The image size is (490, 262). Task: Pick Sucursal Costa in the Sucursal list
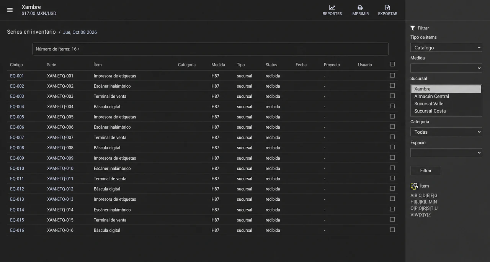446,111
